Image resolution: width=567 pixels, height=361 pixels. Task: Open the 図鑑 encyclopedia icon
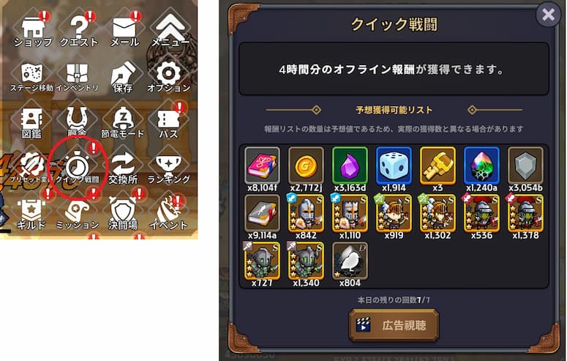coord(31,123)
